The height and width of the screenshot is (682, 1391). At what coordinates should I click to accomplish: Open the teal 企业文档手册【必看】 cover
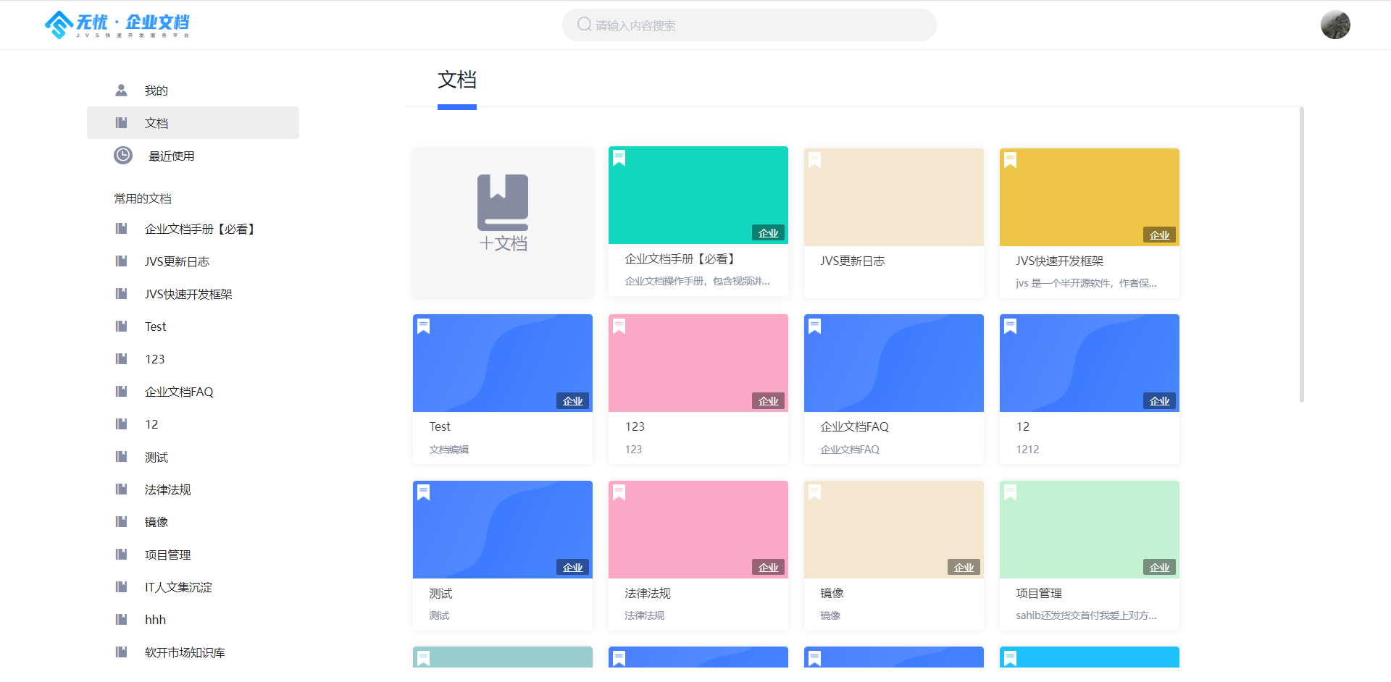pyautogui.click(x=698, y=195)
